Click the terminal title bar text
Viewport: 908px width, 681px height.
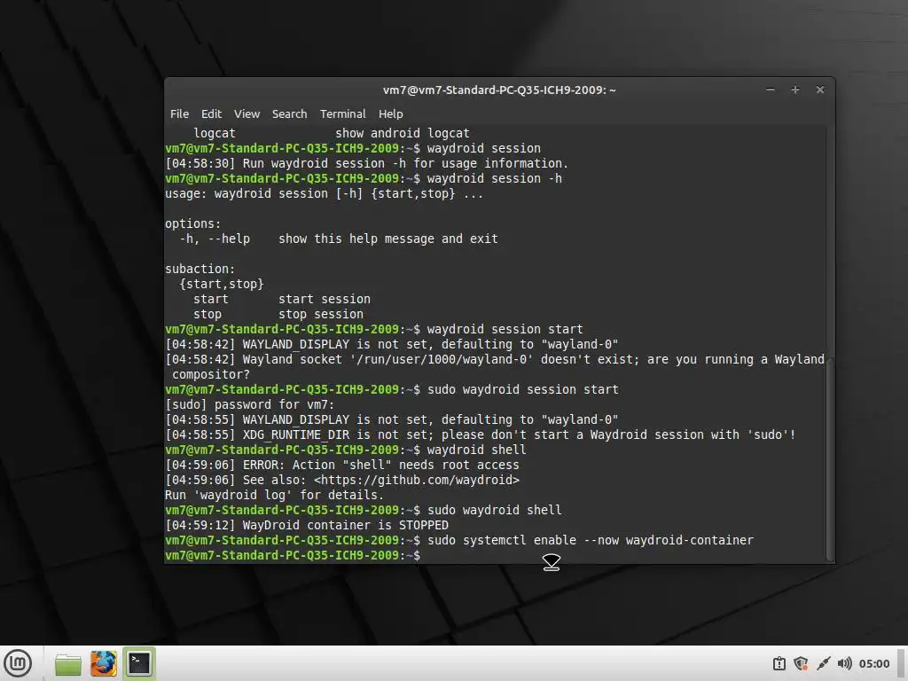pyautogui.click(x=499, y=90)
